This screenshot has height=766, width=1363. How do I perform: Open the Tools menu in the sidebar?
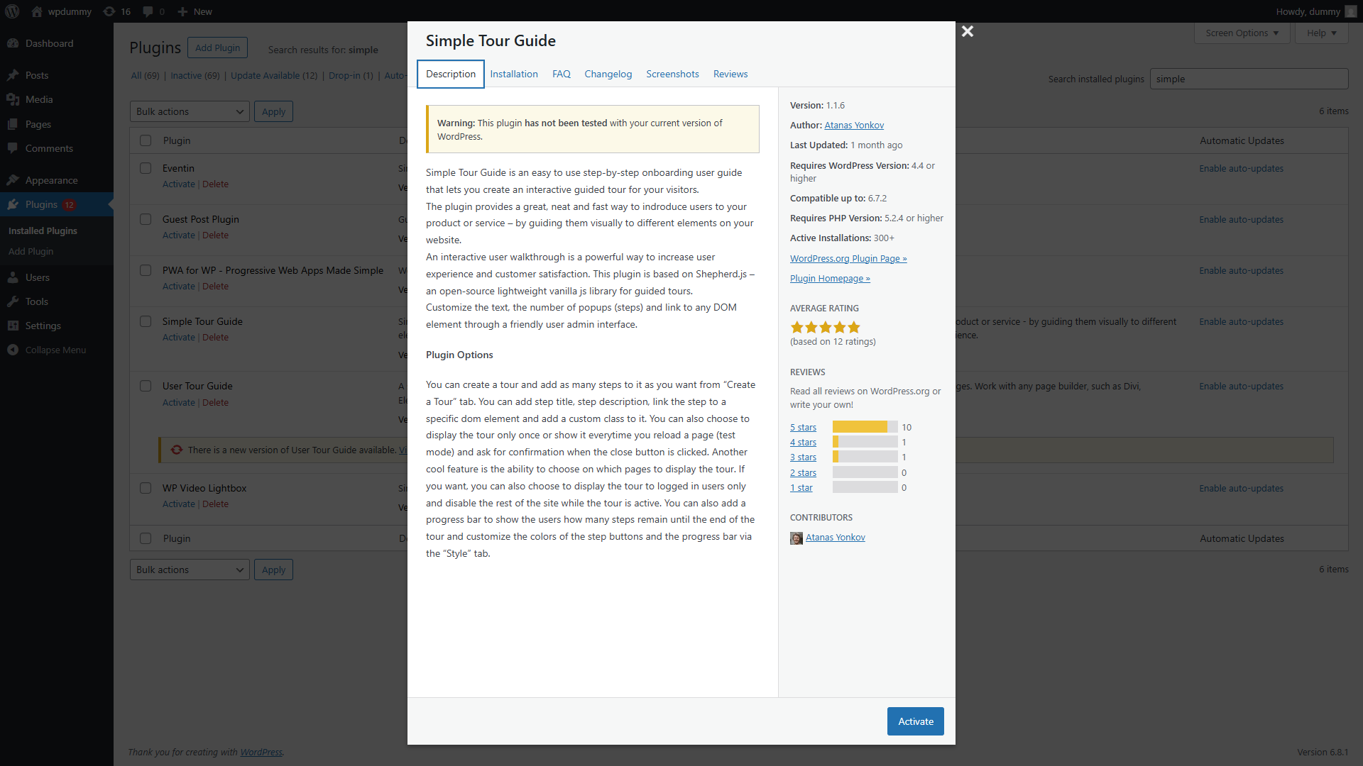(57, 301)
